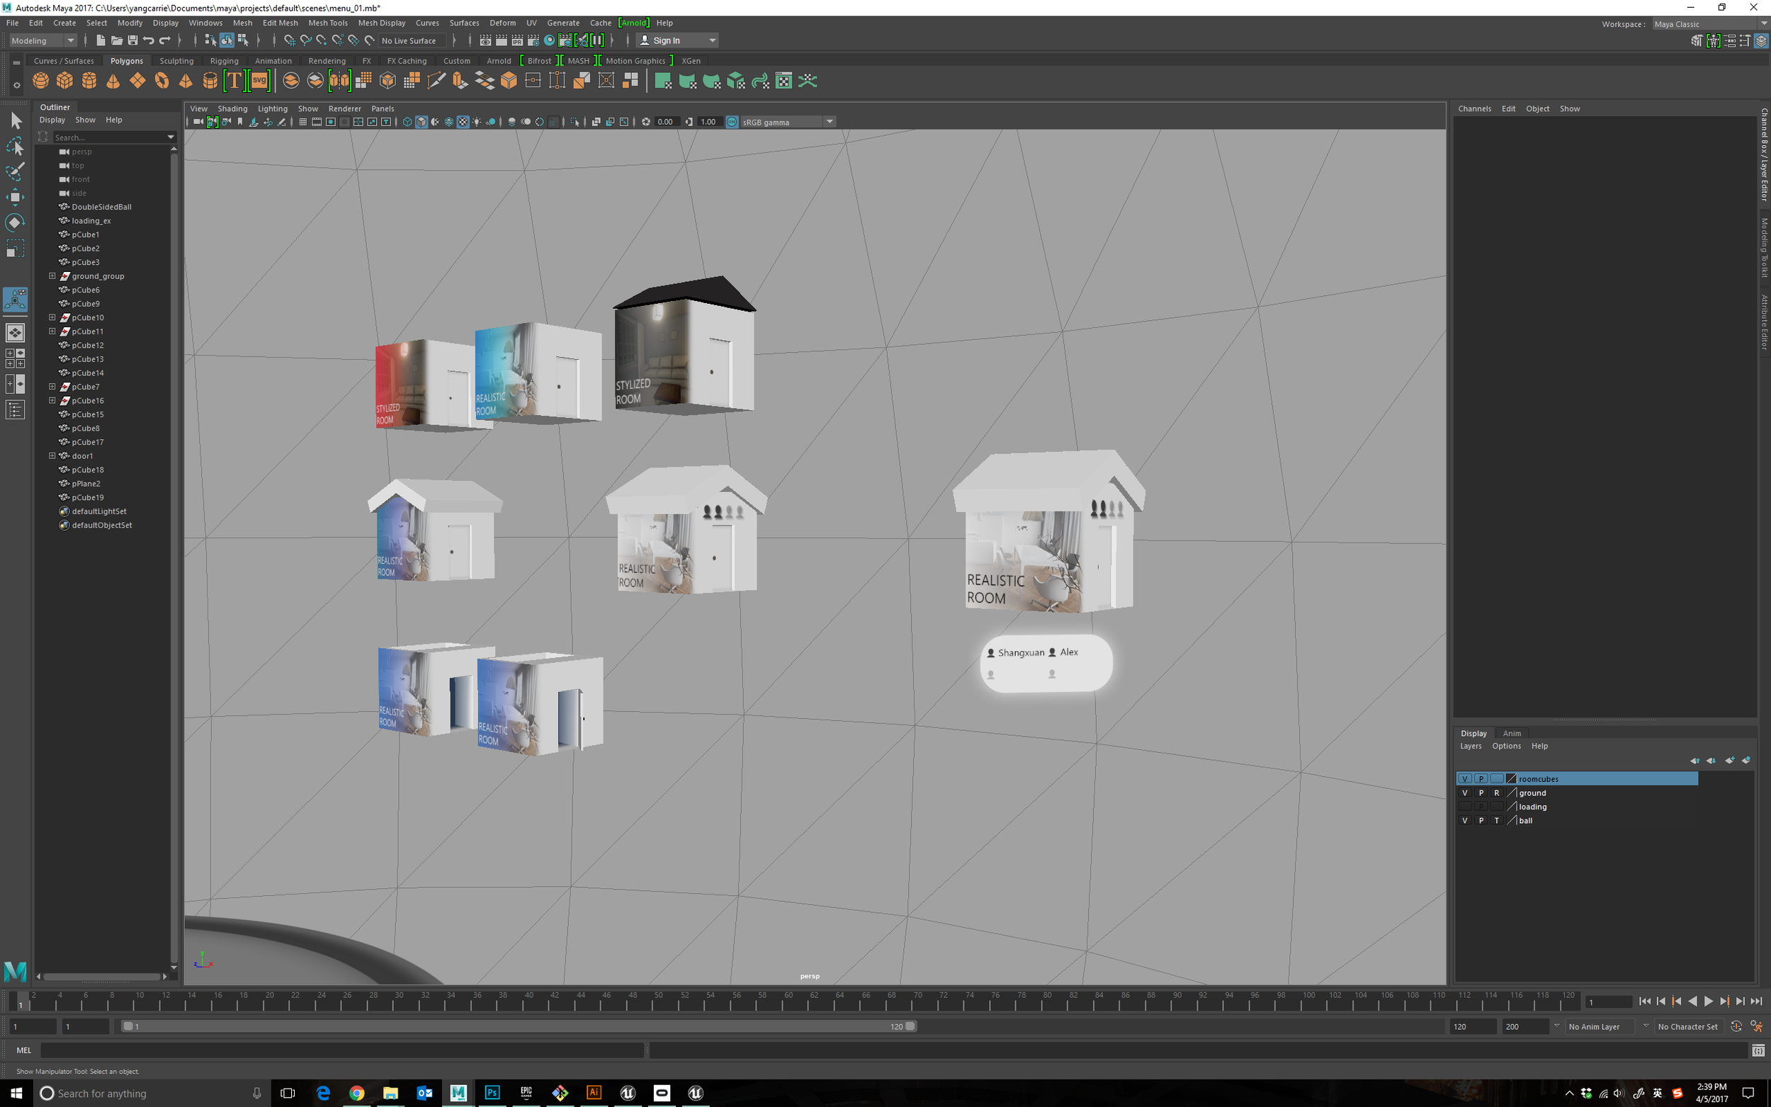
Task: Create a new empty display layer
Action: 1729,760
